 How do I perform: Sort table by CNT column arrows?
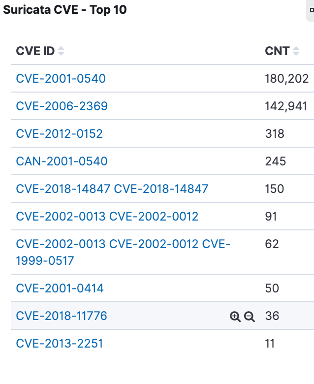[296, 51]
